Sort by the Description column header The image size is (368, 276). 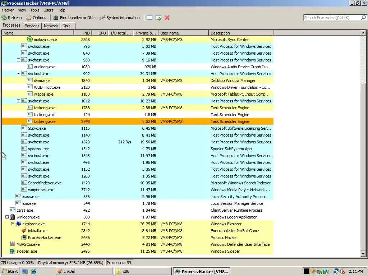coord(241,33)
